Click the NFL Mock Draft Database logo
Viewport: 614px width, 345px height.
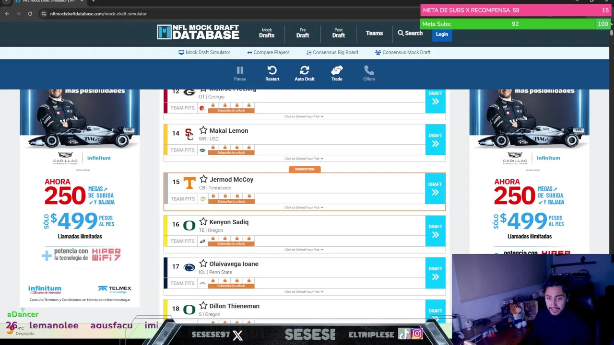tap(198, 32)
